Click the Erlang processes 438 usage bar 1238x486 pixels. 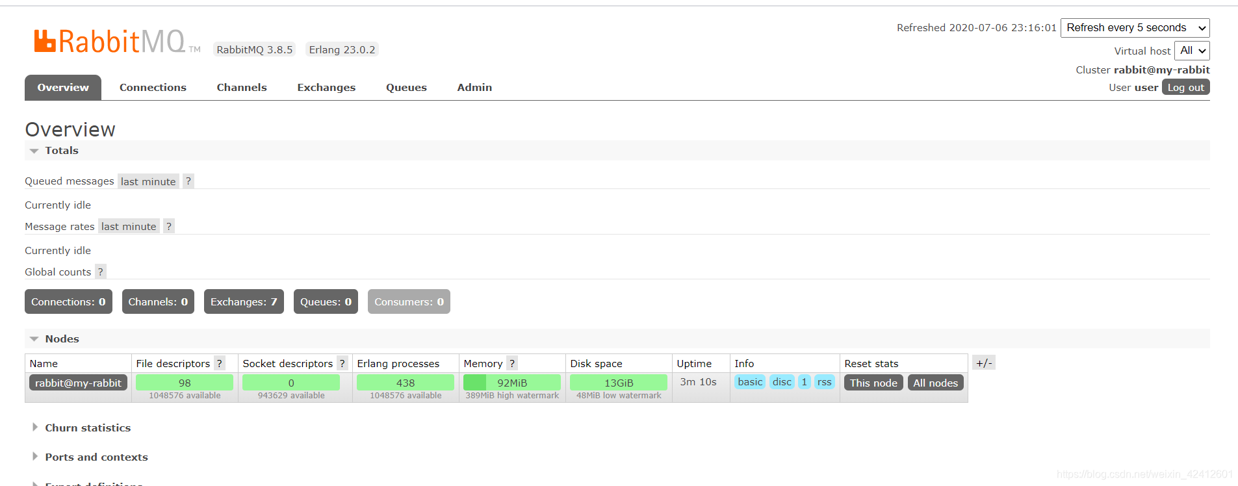[406, 383]
